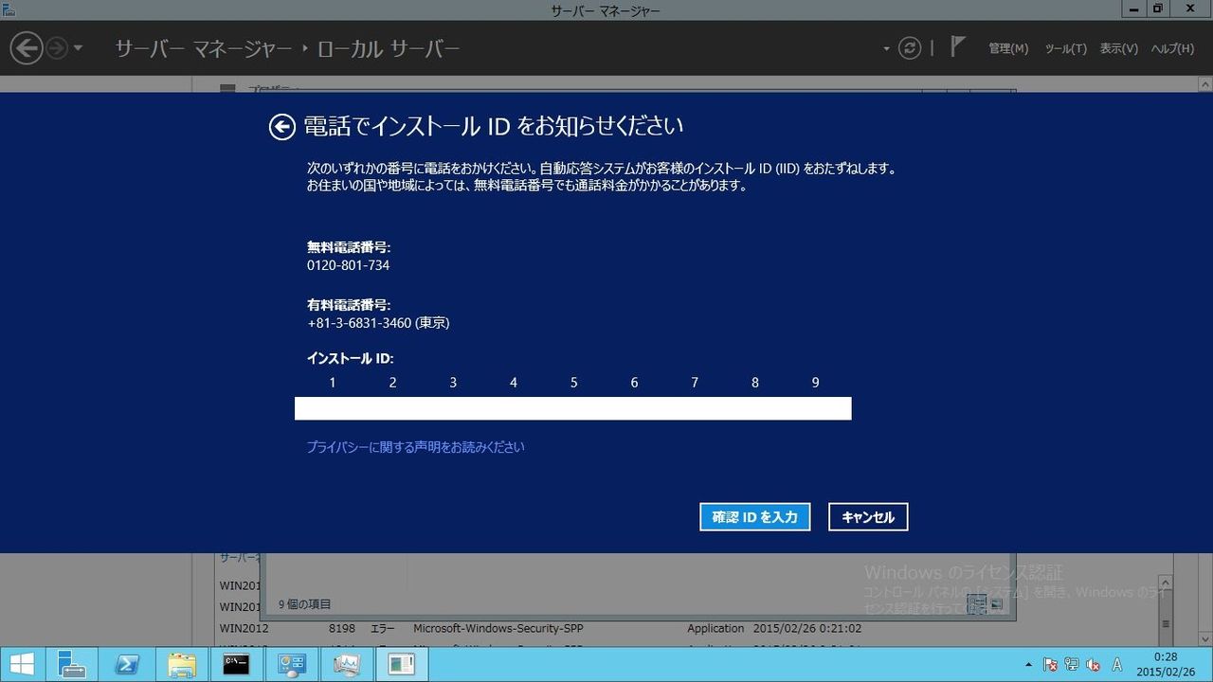
Task: Click the event date 2015/02/26 0:21:02
Action: pyautogui.click(x=807, y=628)
